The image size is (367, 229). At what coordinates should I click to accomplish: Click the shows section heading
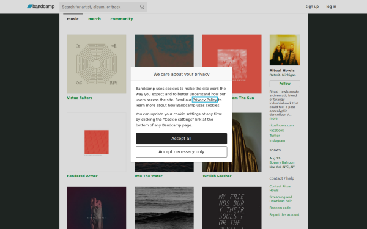pos(275,150)
